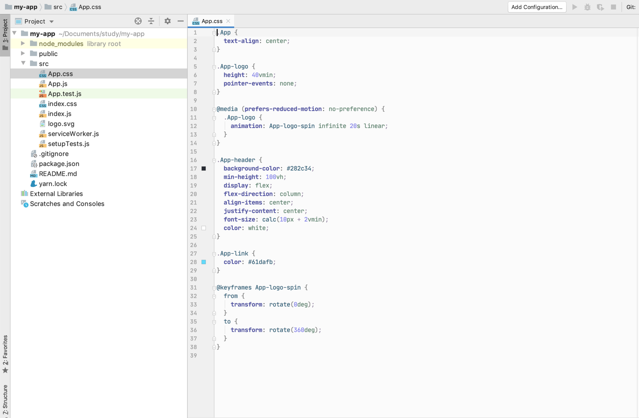Open setupTests.js file

99,144
